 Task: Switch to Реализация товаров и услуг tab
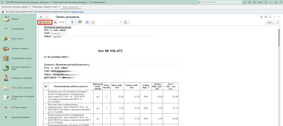tap(45, 7)
